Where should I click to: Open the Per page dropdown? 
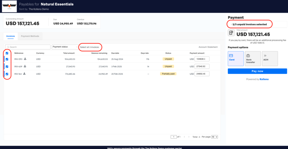click(x=214, y=137)
